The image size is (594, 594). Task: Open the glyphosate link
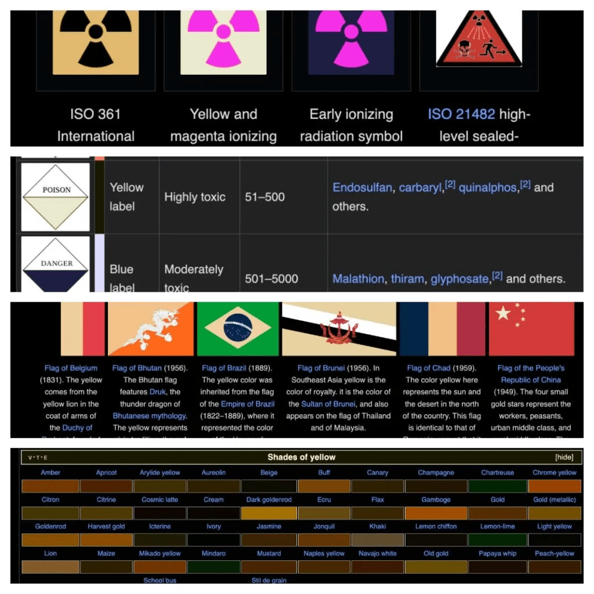click(459, 279)
